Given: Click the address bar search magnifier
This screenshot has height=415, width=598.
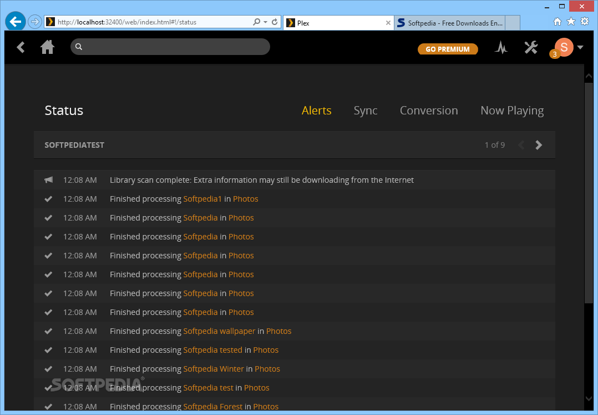Looking at the screenshot, I should 257,22.
